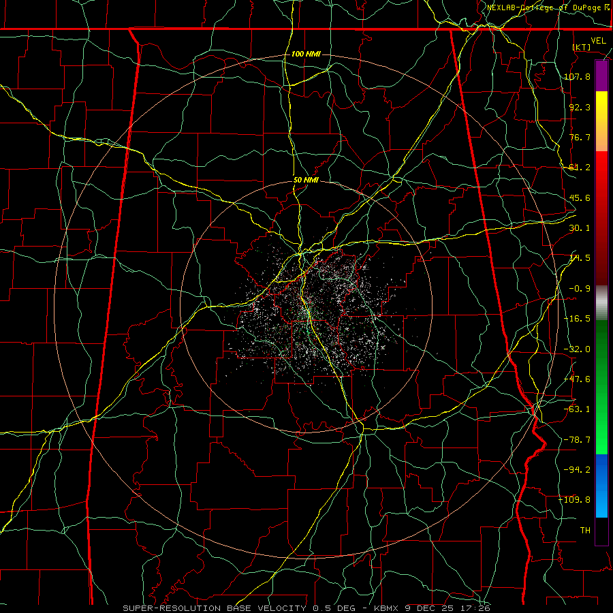The width and height of the screenshot is (613, 613).
Task: Click the -78.7 velocity scale value
Action: tap(577, 440)
